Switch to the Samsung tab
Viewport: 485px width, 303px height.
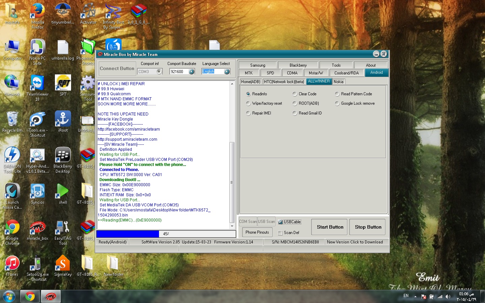coord(258,65)
